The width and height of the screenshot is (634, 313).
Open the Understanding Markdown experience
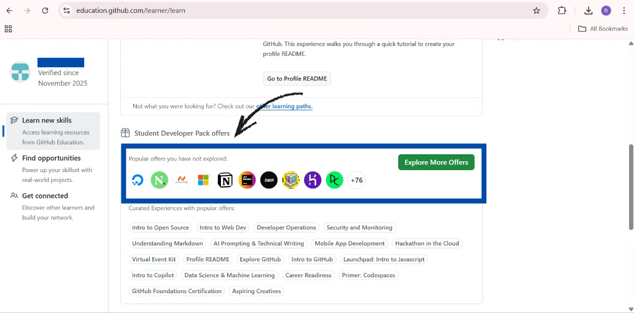(167, 243)
